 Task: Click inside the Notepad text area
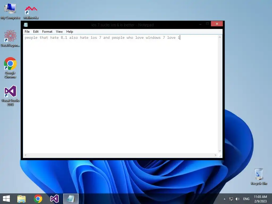tap(120, 94)
